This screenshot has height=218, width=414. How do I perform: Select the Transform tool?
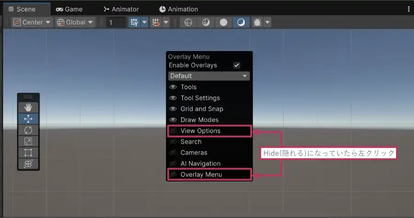[28, 164]
